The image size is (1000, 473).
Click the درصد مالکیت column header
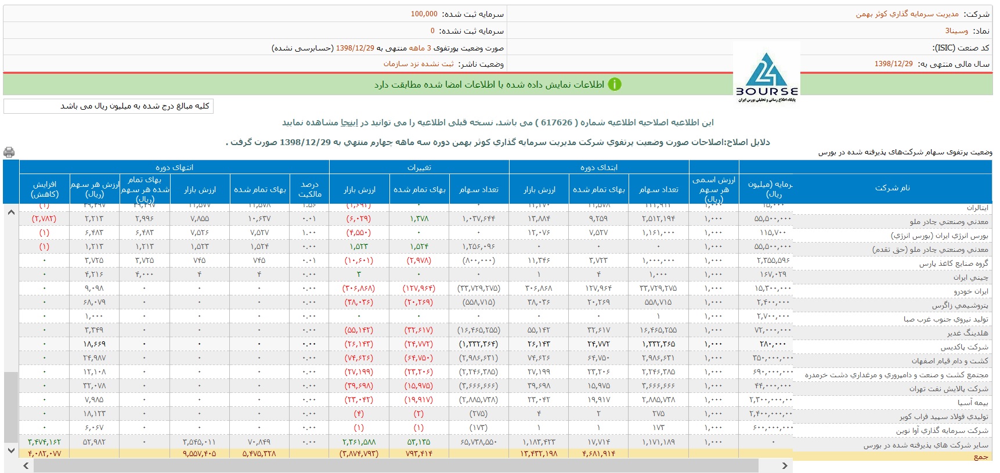tap(310, 189)
